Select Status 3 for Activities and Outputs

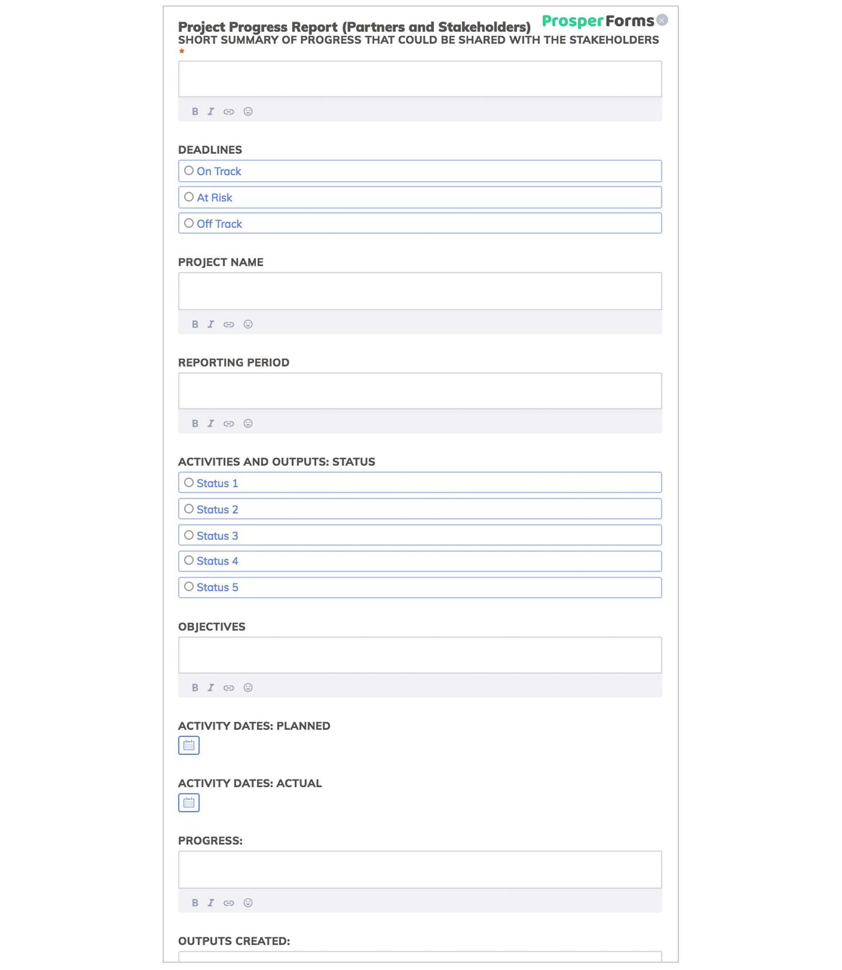tap(189, 534)
